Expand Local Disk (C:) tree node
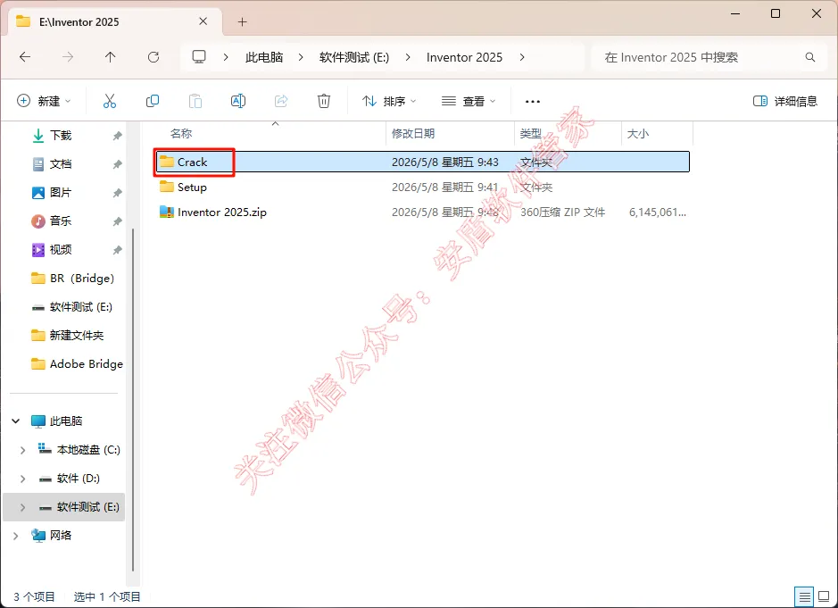The width and height of the screenshot is (838, 608). pos(22,450)
